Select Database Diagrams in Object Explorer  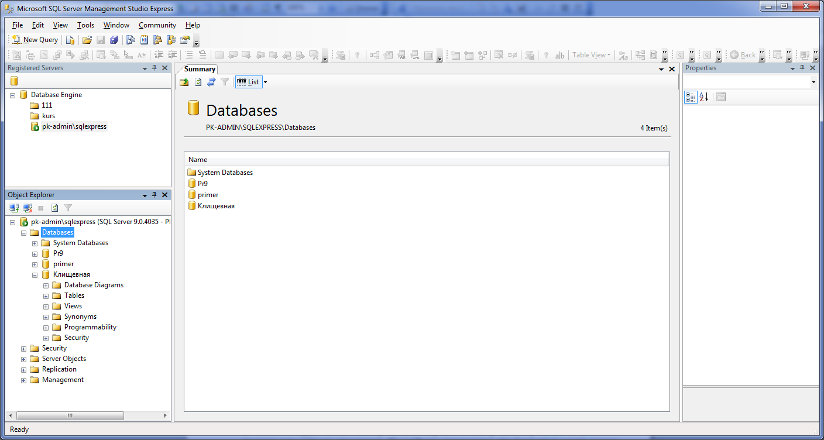pos(94,285)
